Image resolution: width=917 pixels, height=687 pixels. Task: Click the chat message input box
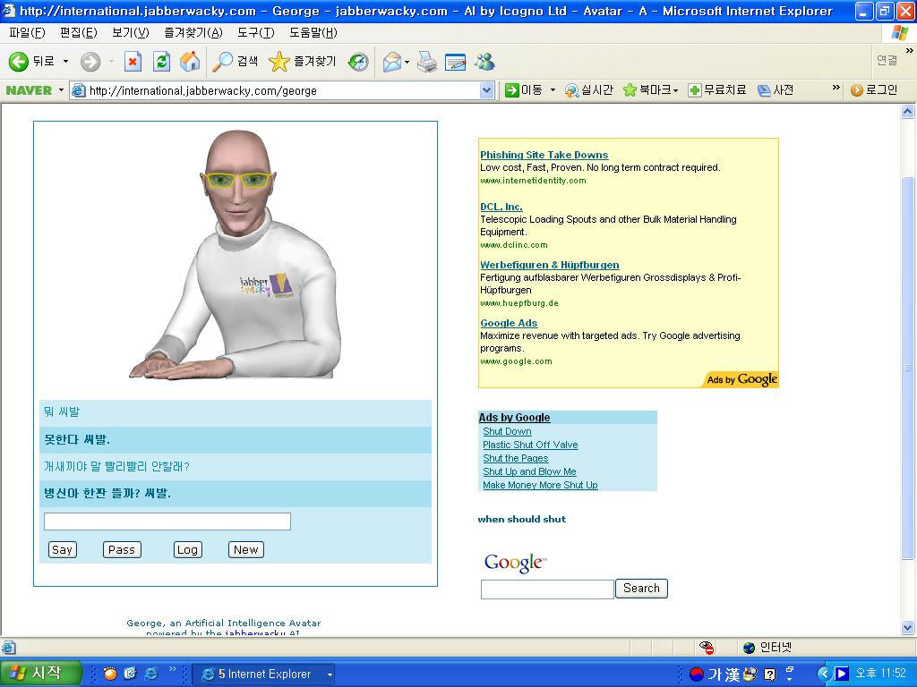point(167,522)
